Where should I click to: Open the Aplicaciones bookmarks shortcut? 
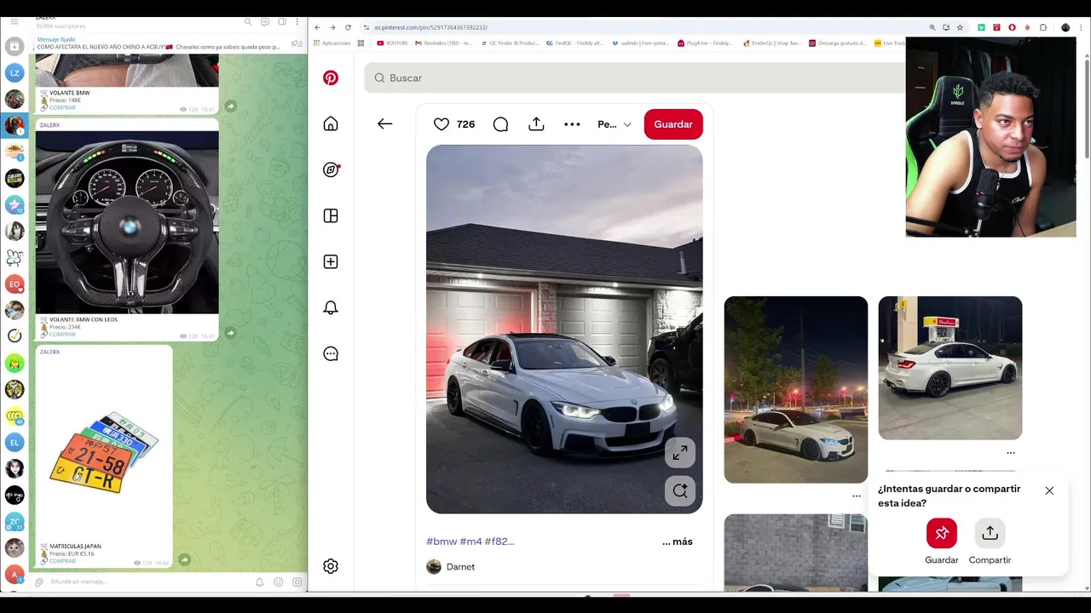point(332,43)
